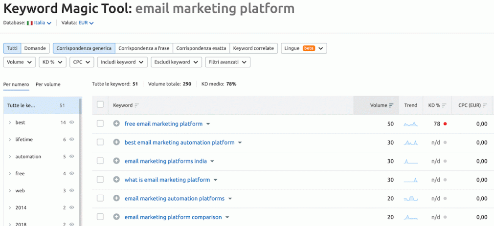Open 'what is email marketing platform' link
The image size is (494, 226).
tap(167, 180)
